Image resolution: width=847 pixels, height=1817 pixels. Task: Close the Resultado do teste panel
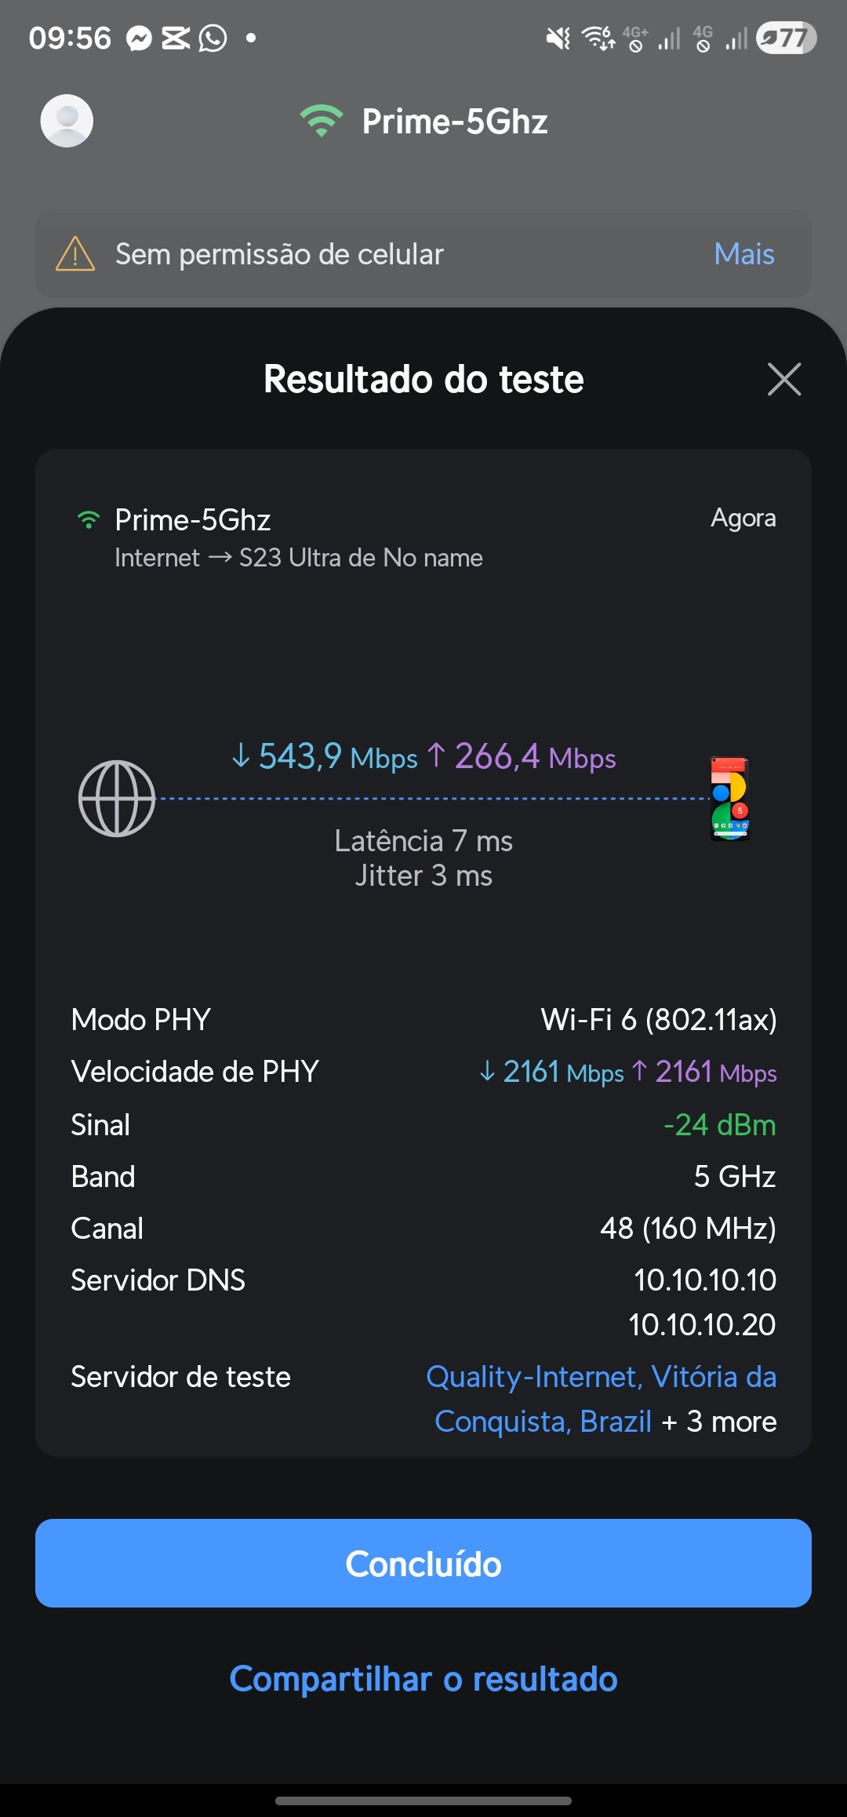pos(783,380)
